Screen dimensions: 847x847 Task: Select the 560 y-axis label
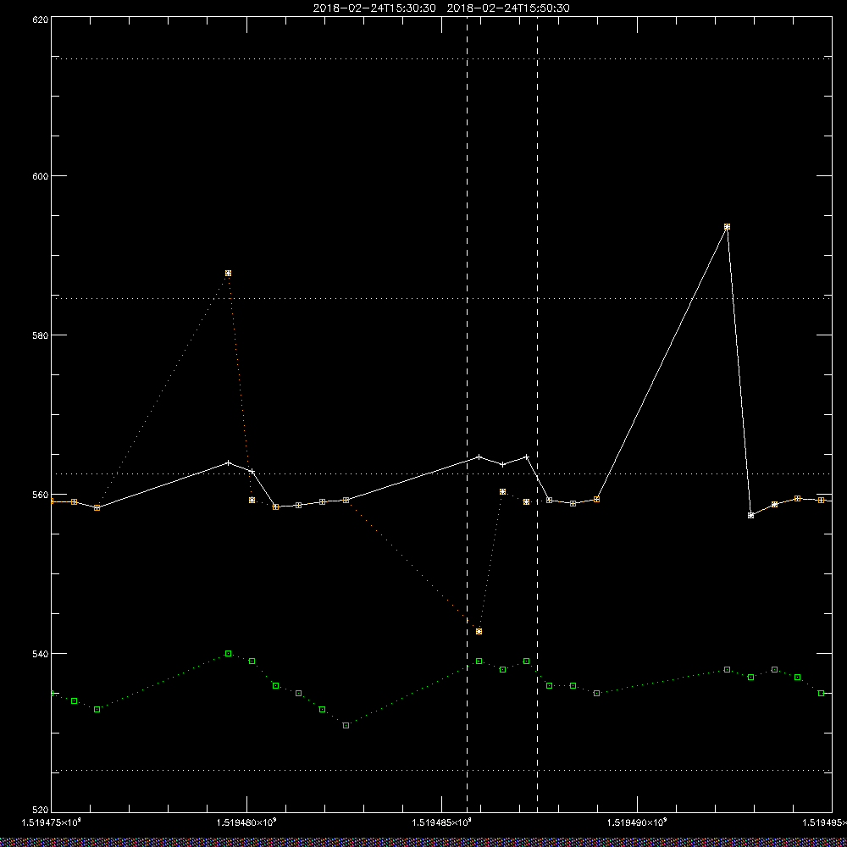pos(42,495)
